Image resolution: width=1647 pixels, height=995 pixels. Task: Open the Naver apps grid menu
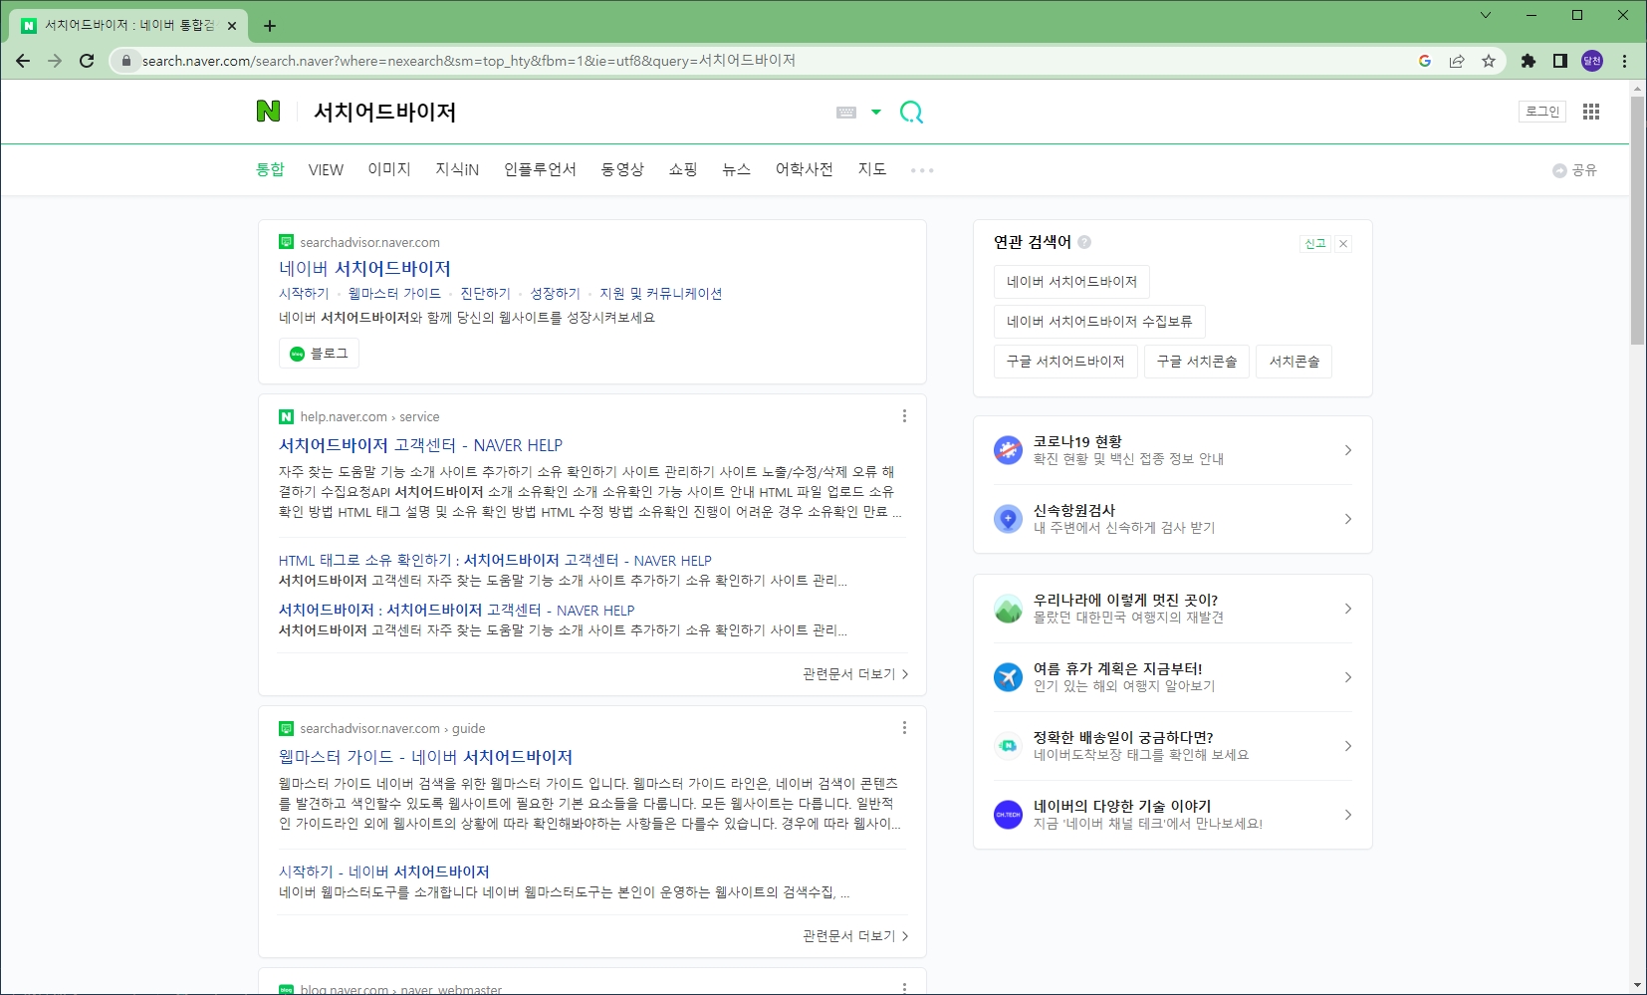coord(1591,112)
